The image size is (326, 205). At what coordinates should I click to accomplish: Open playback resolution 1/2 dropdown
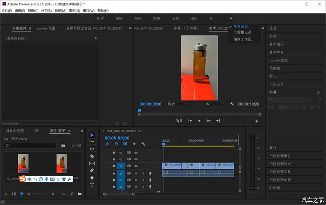[215, 104]
